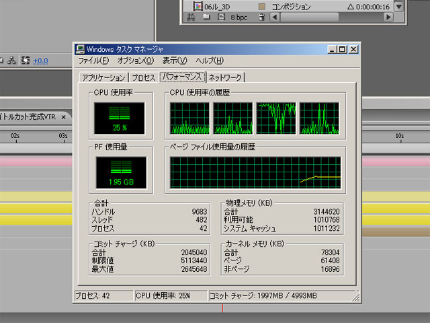This screenshot has width=430, height=323.
Task: Click commit charge 最大値 2645648
Action: (194, 269)
